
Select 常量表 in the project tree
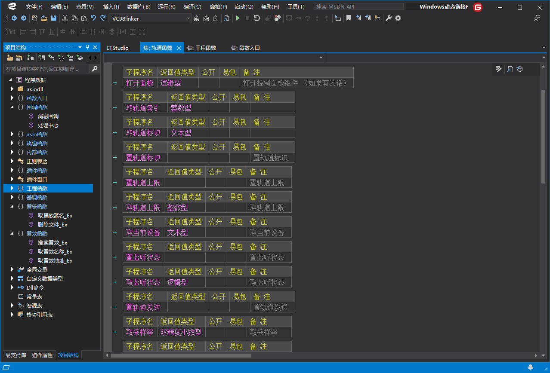tap(34, 297)
